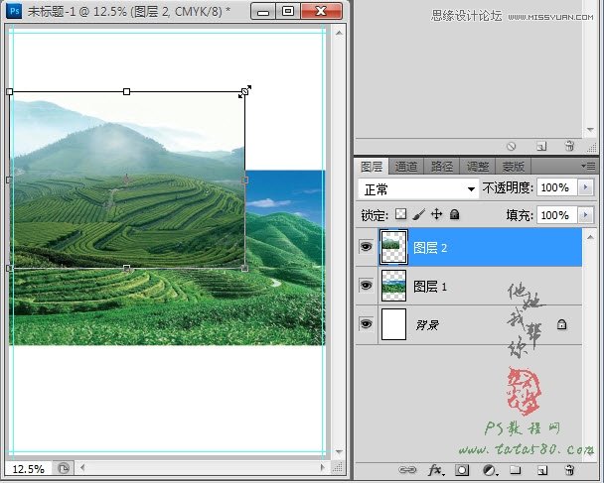Image resolution: width=604 pixels, height=483 pixels.
Task: Click canvas vertical scrollbar up arrow
Action: (x=339, y=34)
